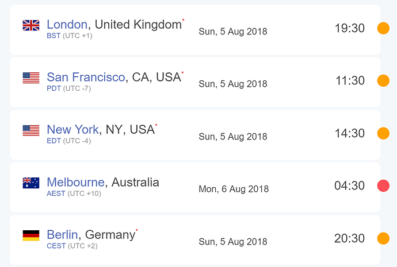The height and width of the screenshot is (267, 397).
Task: Click the AEST time zone abbreviation
Action: [x=56, y=194]
